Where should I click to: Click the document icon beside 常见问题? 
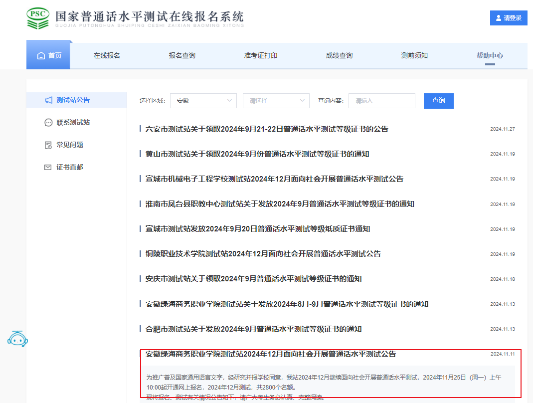coord(48,145)
